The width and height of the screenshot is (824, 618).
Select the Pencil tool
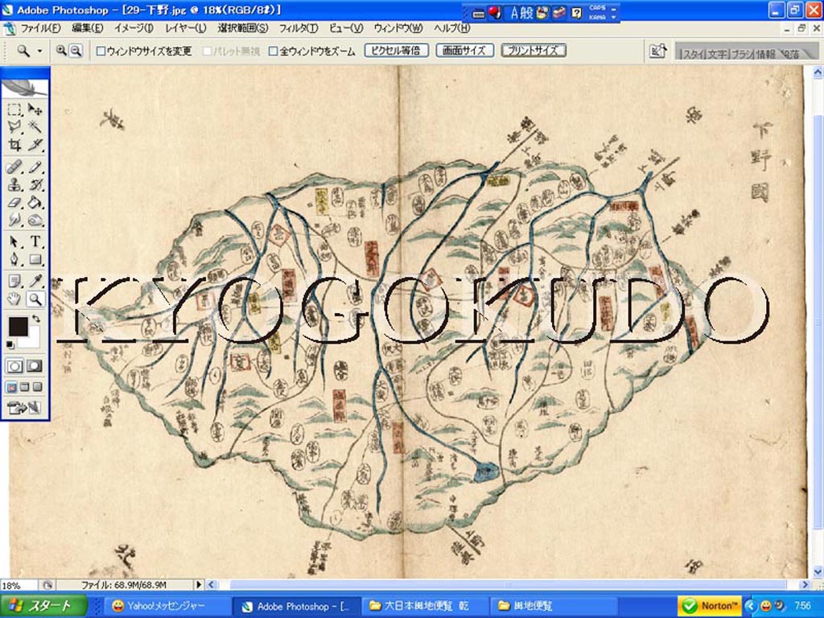(35, 167)
